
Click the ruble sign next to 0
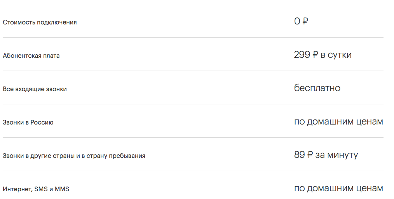click(x=305, y=21)
